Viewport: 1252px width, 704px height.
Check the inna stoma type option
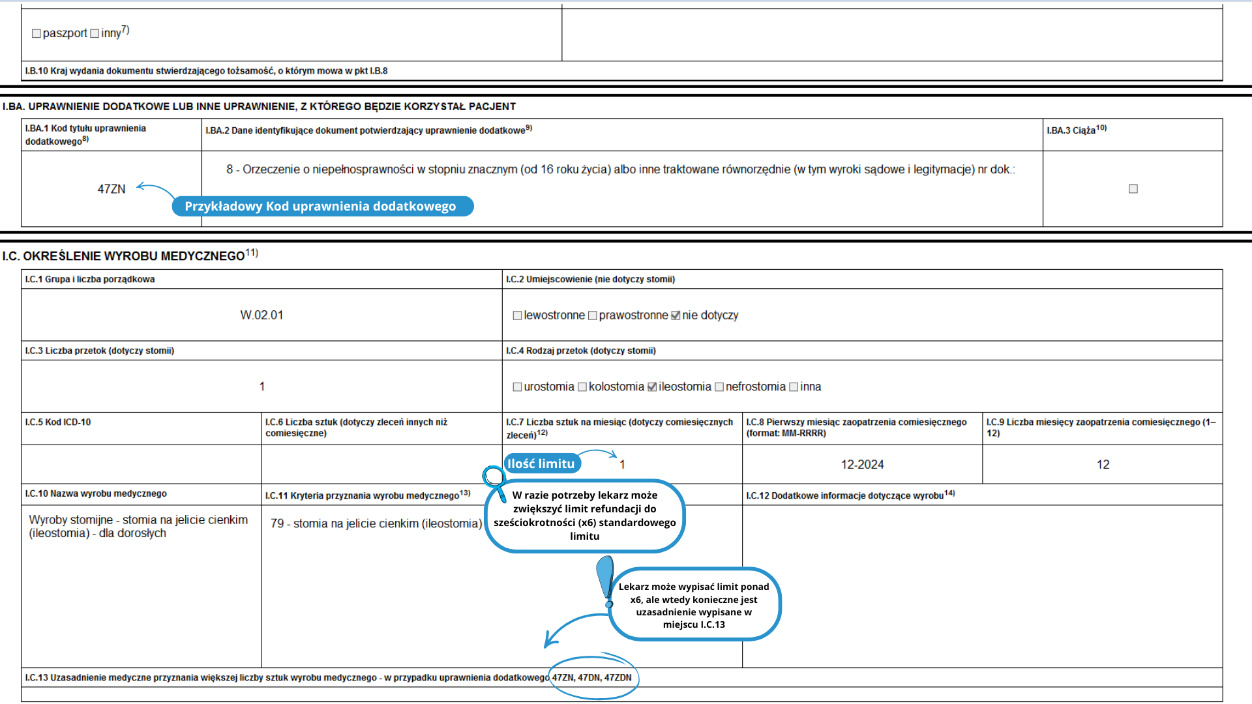coord(794,387)
